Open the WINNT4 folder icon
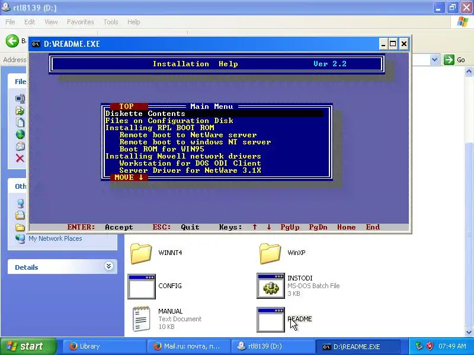Screen dimensions: 474x355 click(141, 253)
